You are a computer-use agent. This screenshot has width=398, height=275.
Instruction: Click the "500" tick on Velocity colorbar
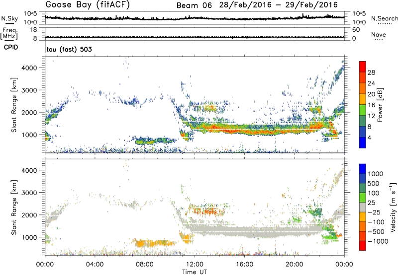tap(374, 184)
